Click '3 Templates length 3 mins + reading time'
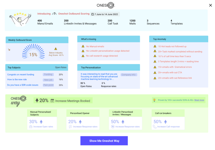 click(x=178, y=62)
